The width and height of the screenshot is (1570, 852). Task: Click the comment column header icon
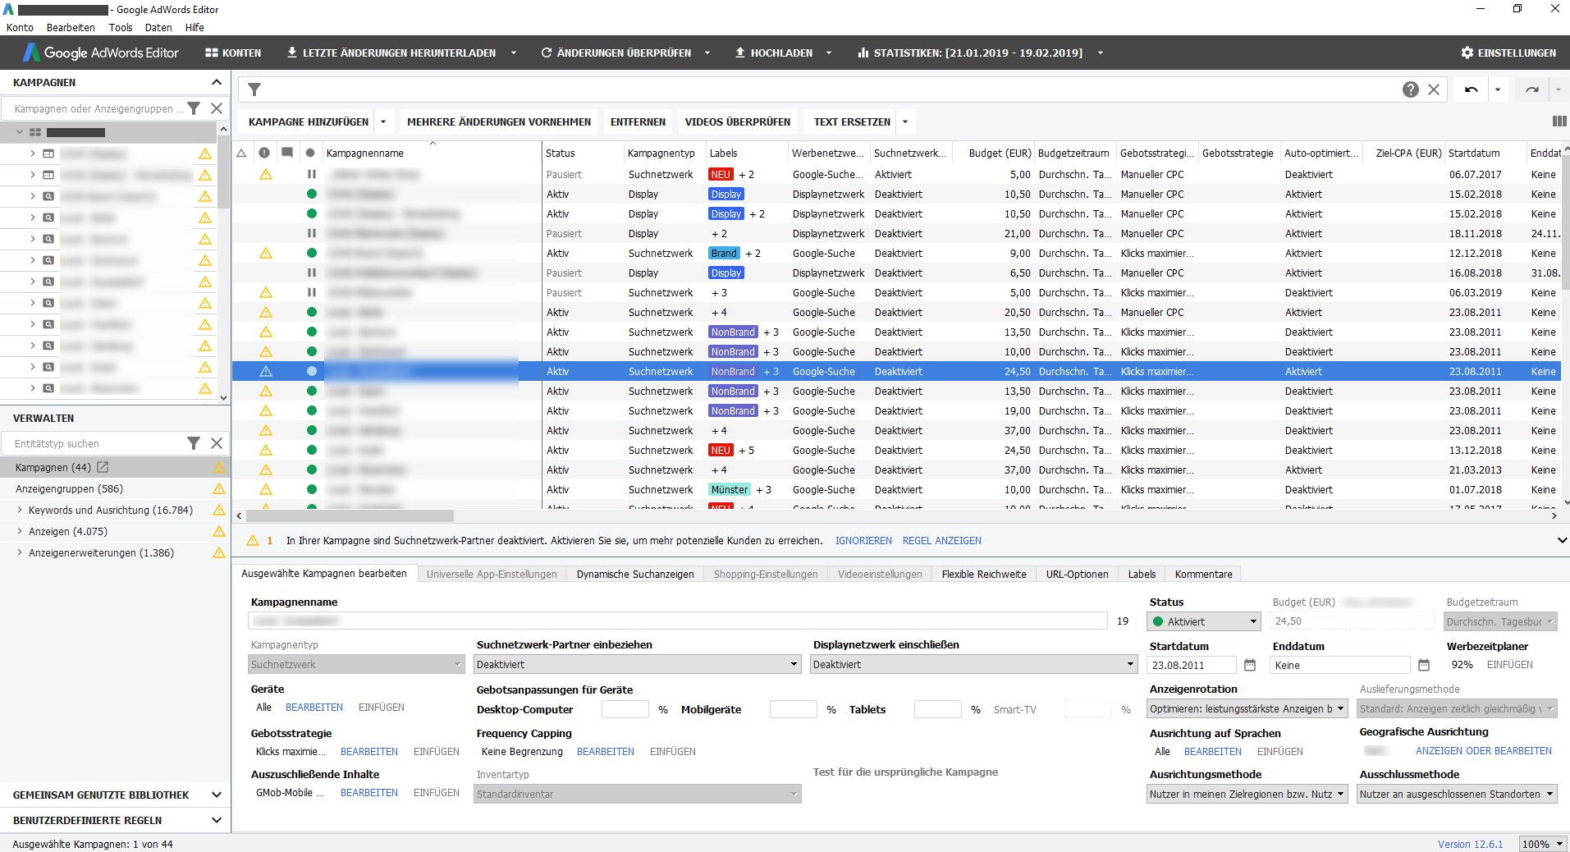286,153
